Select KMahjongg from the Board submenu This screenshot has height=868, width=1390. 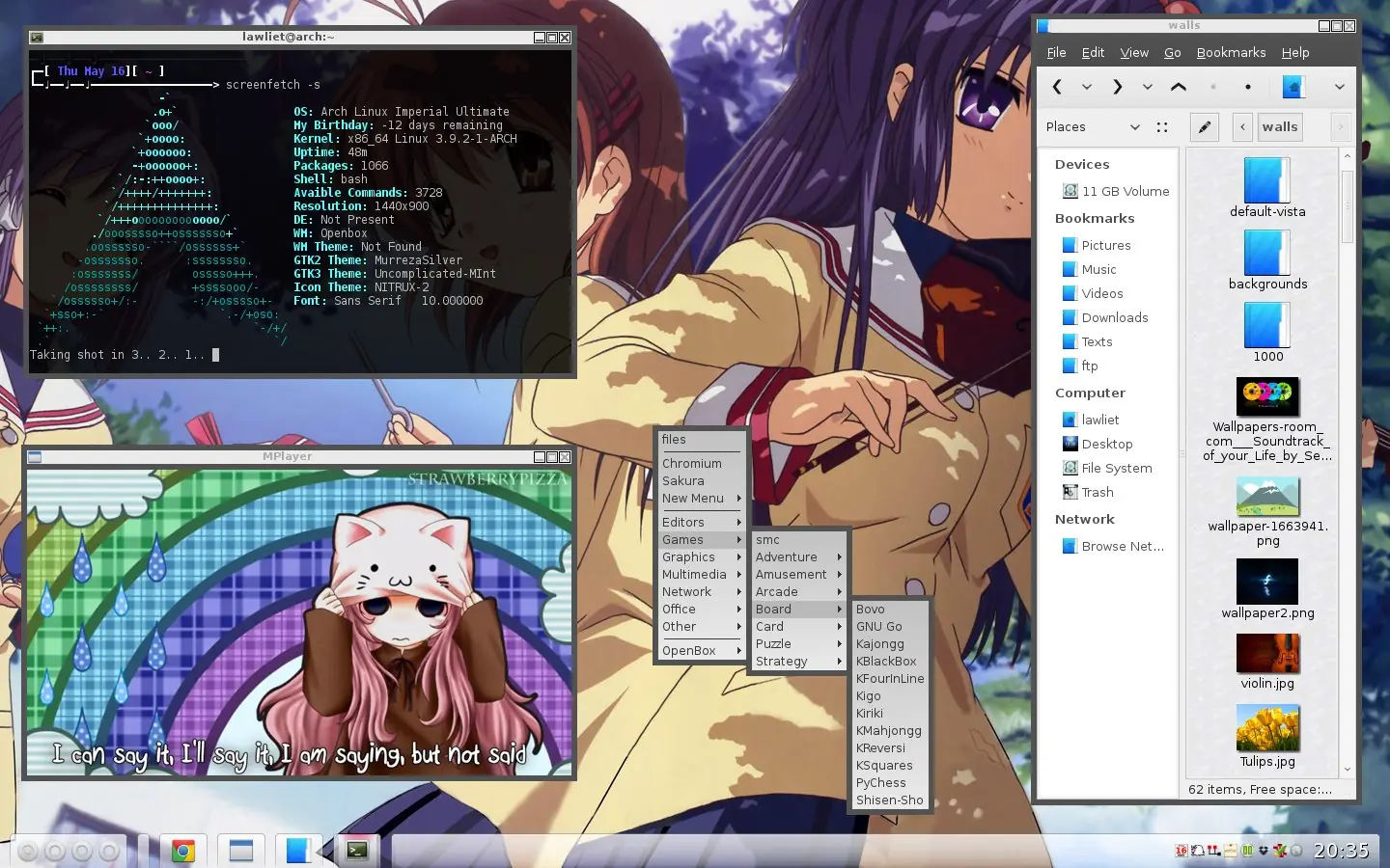888,731
